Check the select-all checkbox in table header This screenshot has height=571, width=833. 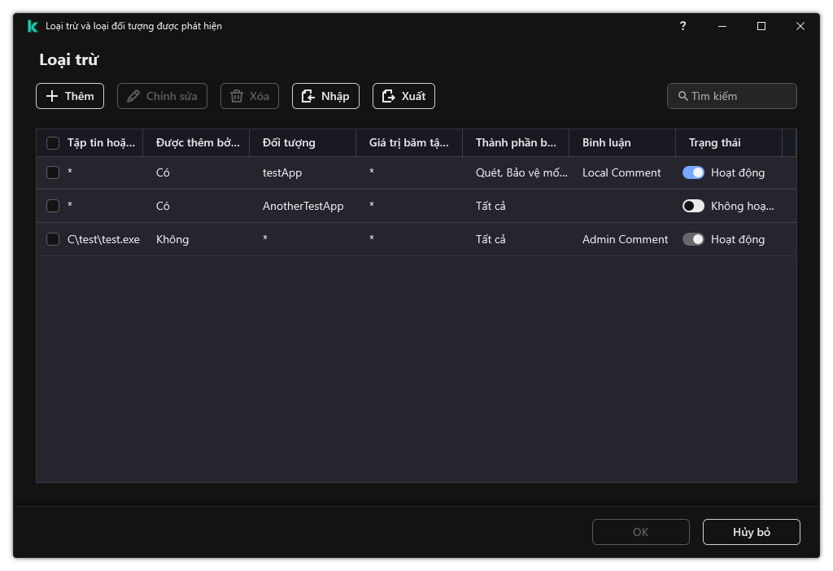53,143
